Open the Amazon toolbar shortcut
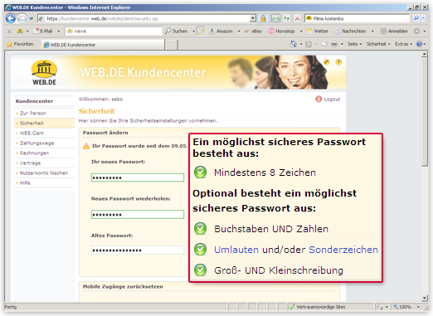The image size is (433, 316). pyautogui.click(x=221, y=32)
